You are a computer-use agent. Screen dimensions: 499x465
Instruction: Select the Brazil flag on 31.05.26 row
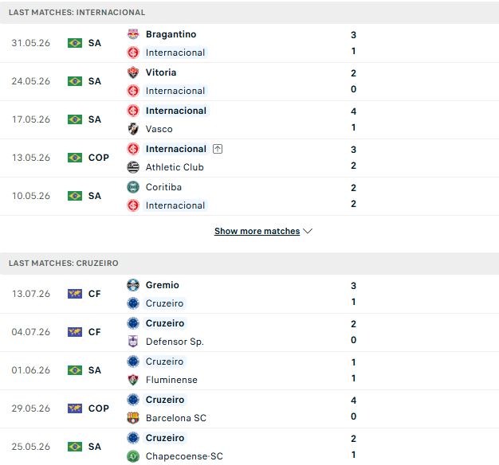pos(75,43)
